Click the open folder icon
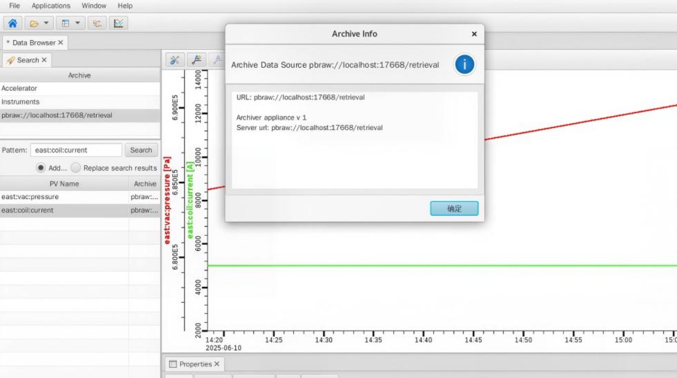Screen dimensions: 677x378 tap(34, 23)
